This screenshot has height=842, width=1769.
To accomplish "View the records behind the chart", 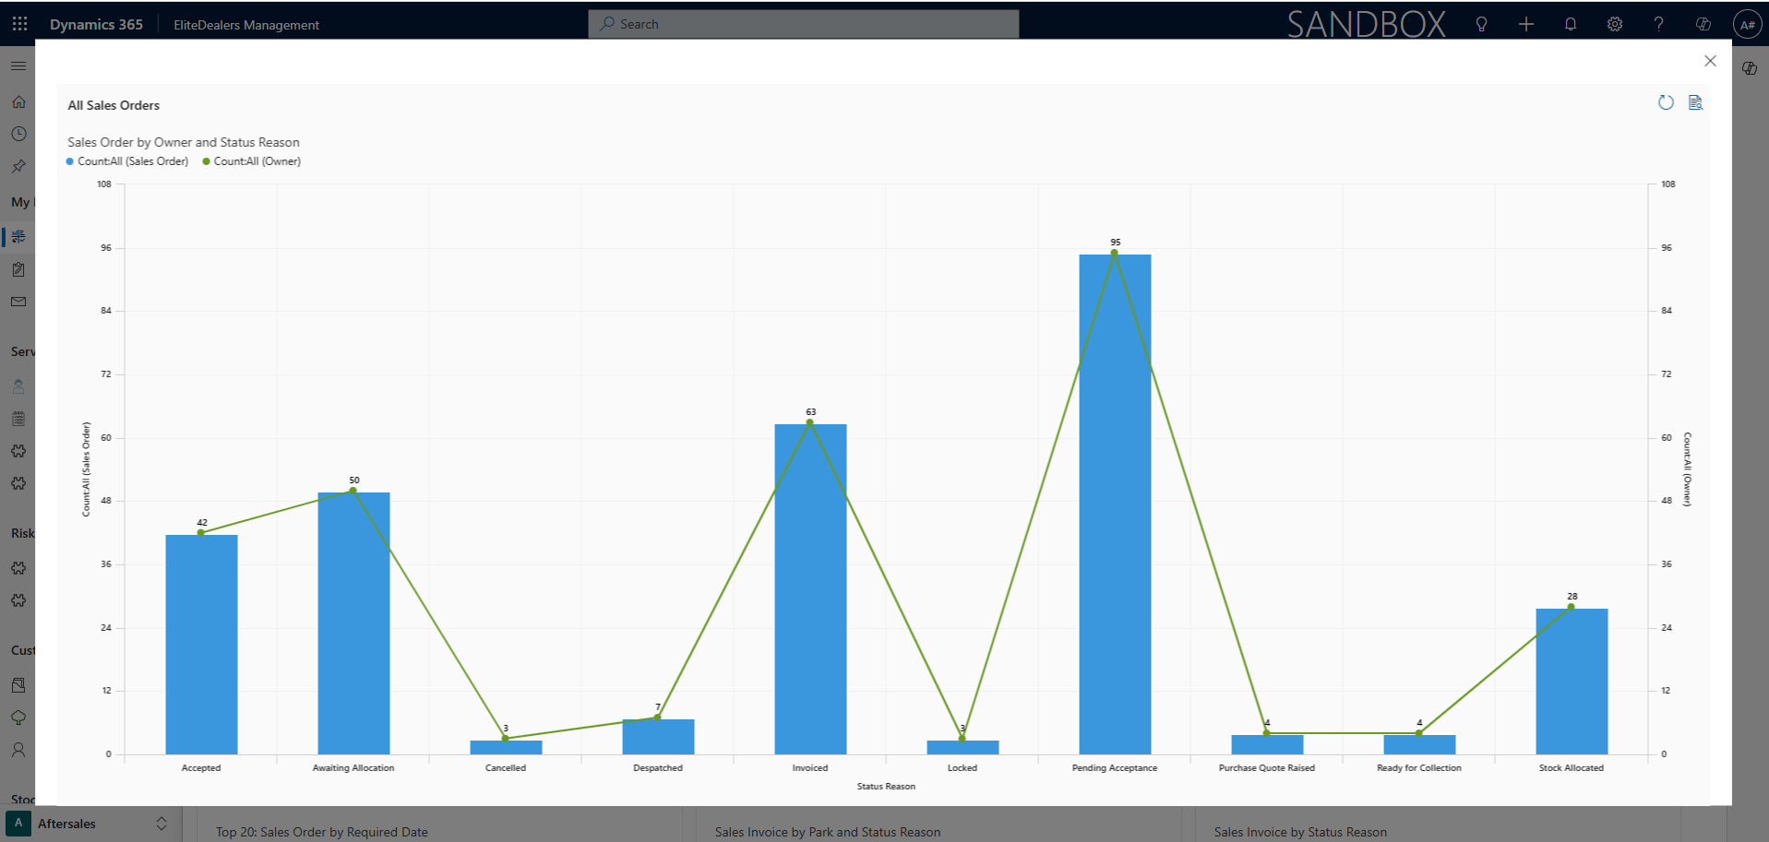I will 1695,102.
